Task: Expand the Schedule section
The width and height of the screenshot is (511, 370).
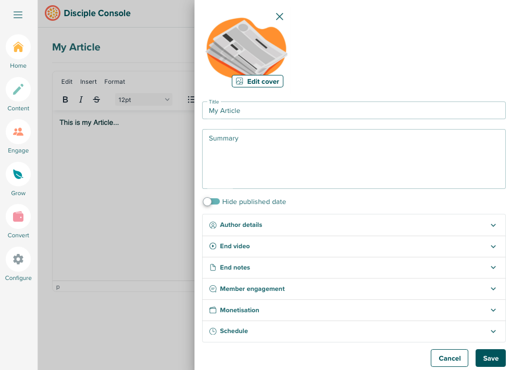Action: [x=354, y=331]
